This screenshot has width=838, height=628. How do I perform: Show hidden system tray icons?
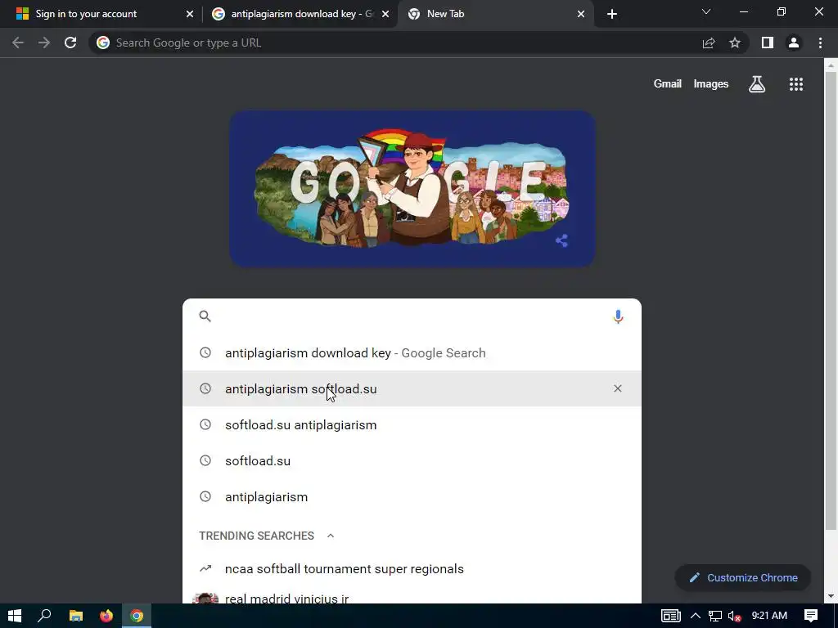click(696, 616)
